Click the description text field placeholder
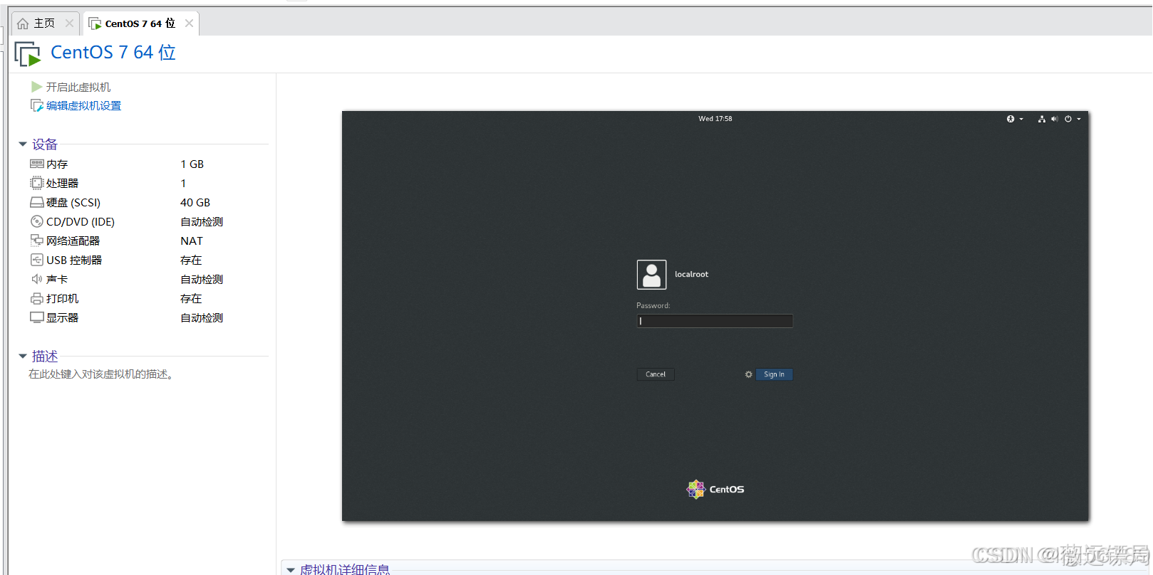 pos(101,374)
